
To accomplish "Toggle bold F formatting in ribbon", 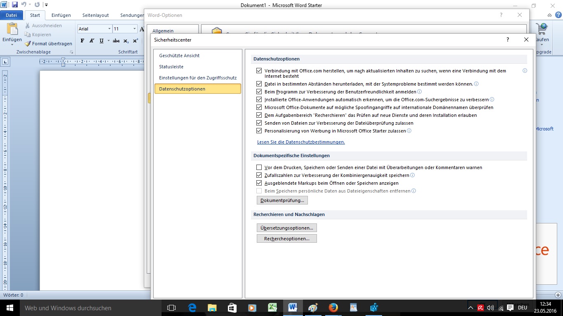I will (x=82, y=41).
